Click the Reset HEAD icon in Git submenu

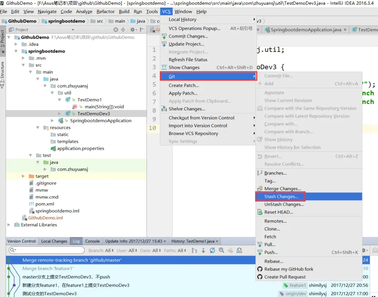[260, 212]
